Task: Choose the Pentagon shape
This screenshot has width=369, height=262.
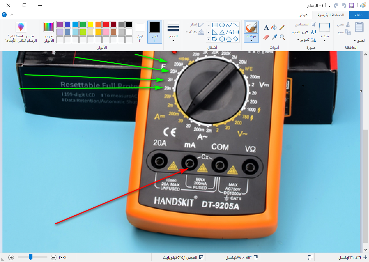Action: [x=229, y=39]
